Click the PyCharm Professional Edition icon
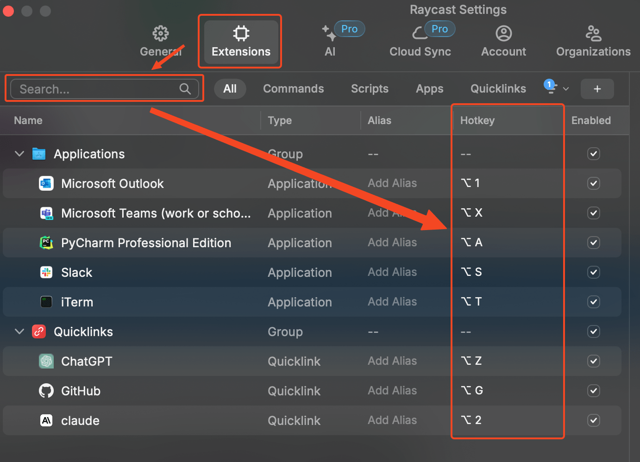640x462 pixels. (x=46, y=243)
